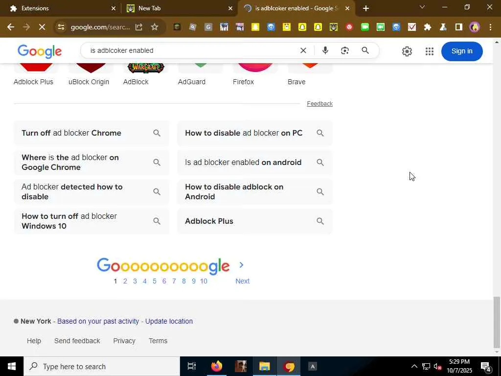Open the Help footer link
This screenshot has height=376, width=501.
coord(34,341)
